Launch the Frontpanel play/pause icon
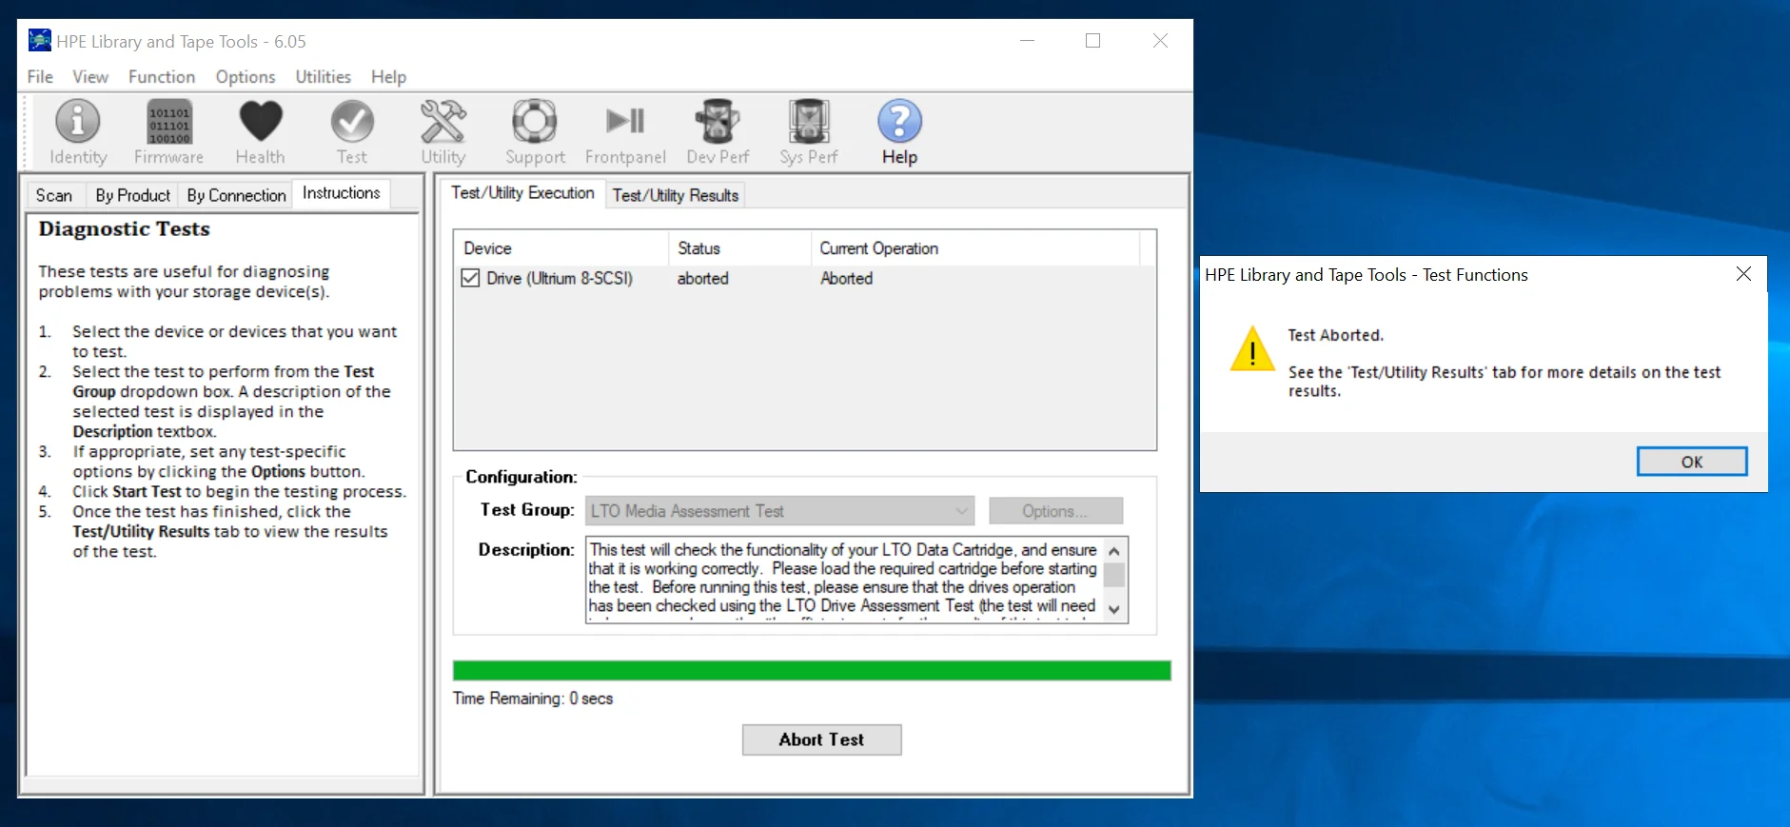Screen dimensions: 1790x827 point(625,132)
